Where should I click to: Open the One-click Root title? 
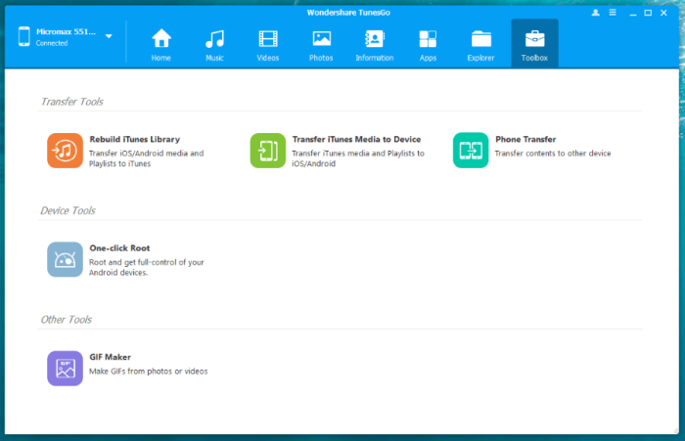pos(119,248)
